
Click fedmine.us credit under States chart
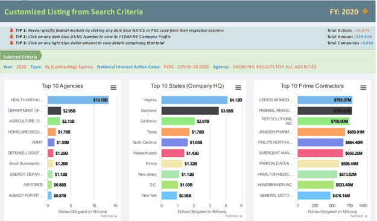[x=234, y=216]
